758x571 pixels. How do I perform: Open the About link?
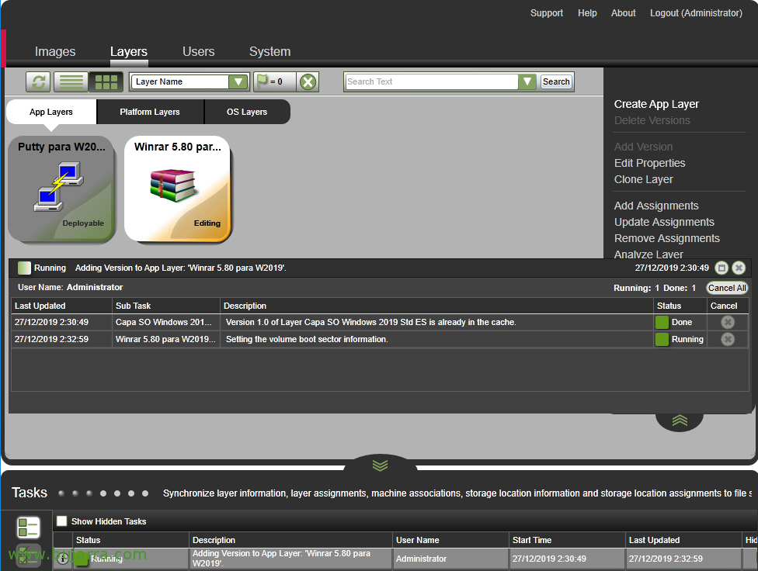[x=623, y=13]
